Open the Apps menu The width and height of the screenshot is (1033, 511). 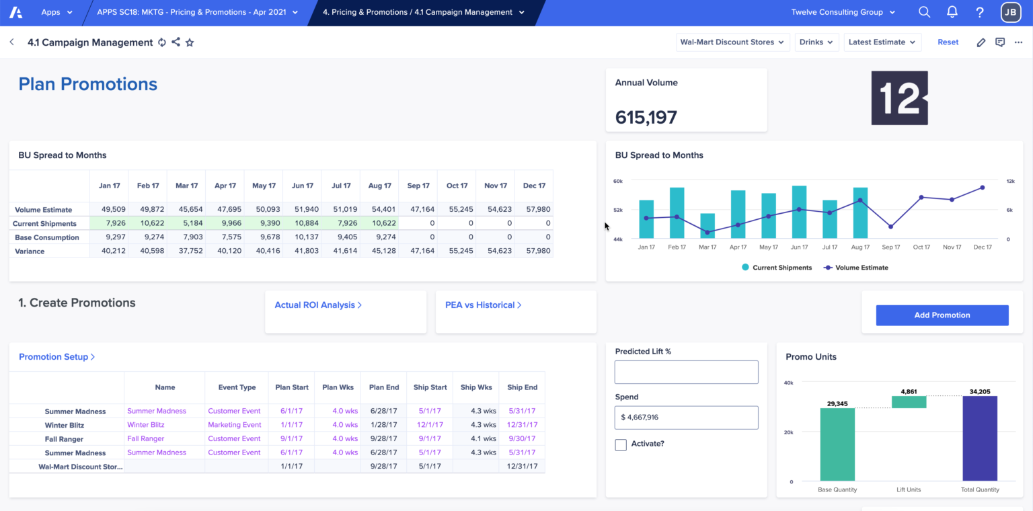pos(56,11)
